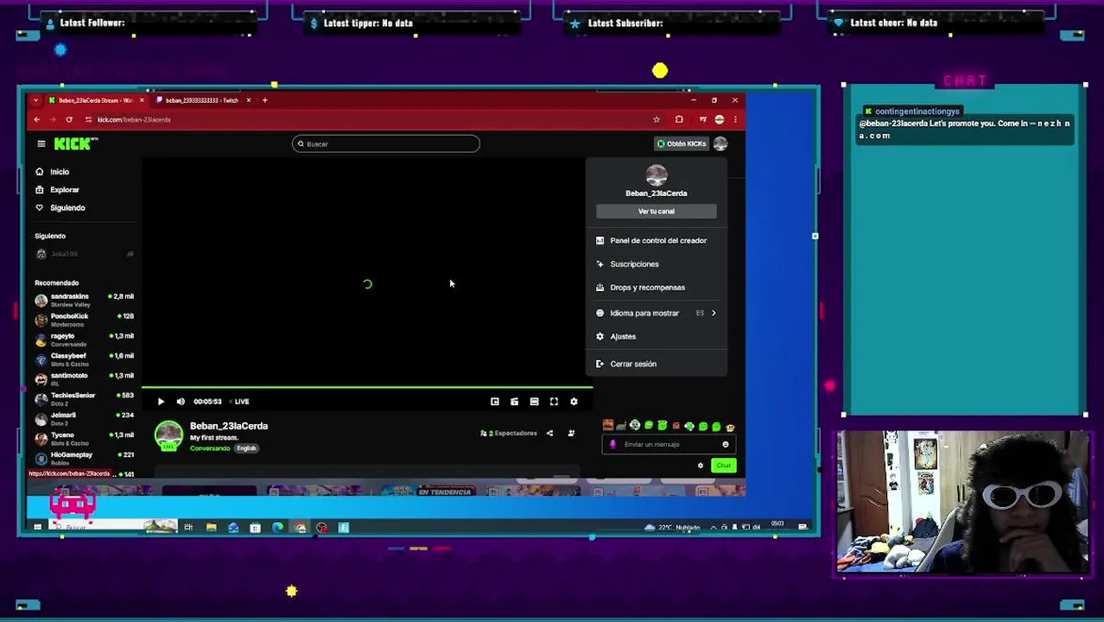The image size is (1104, 622).
Task: Click the green Chat send button
Action: [x=723, y=466]
